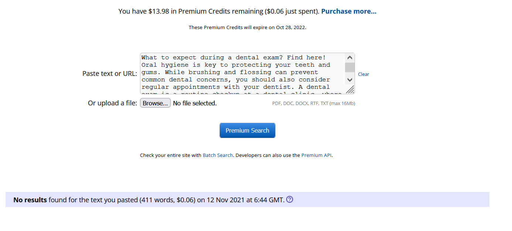Image resolution: width=512 pixels, height=231 pixels.
Task: Click the scrollbar thumb in text area
Action: point(350,67)
